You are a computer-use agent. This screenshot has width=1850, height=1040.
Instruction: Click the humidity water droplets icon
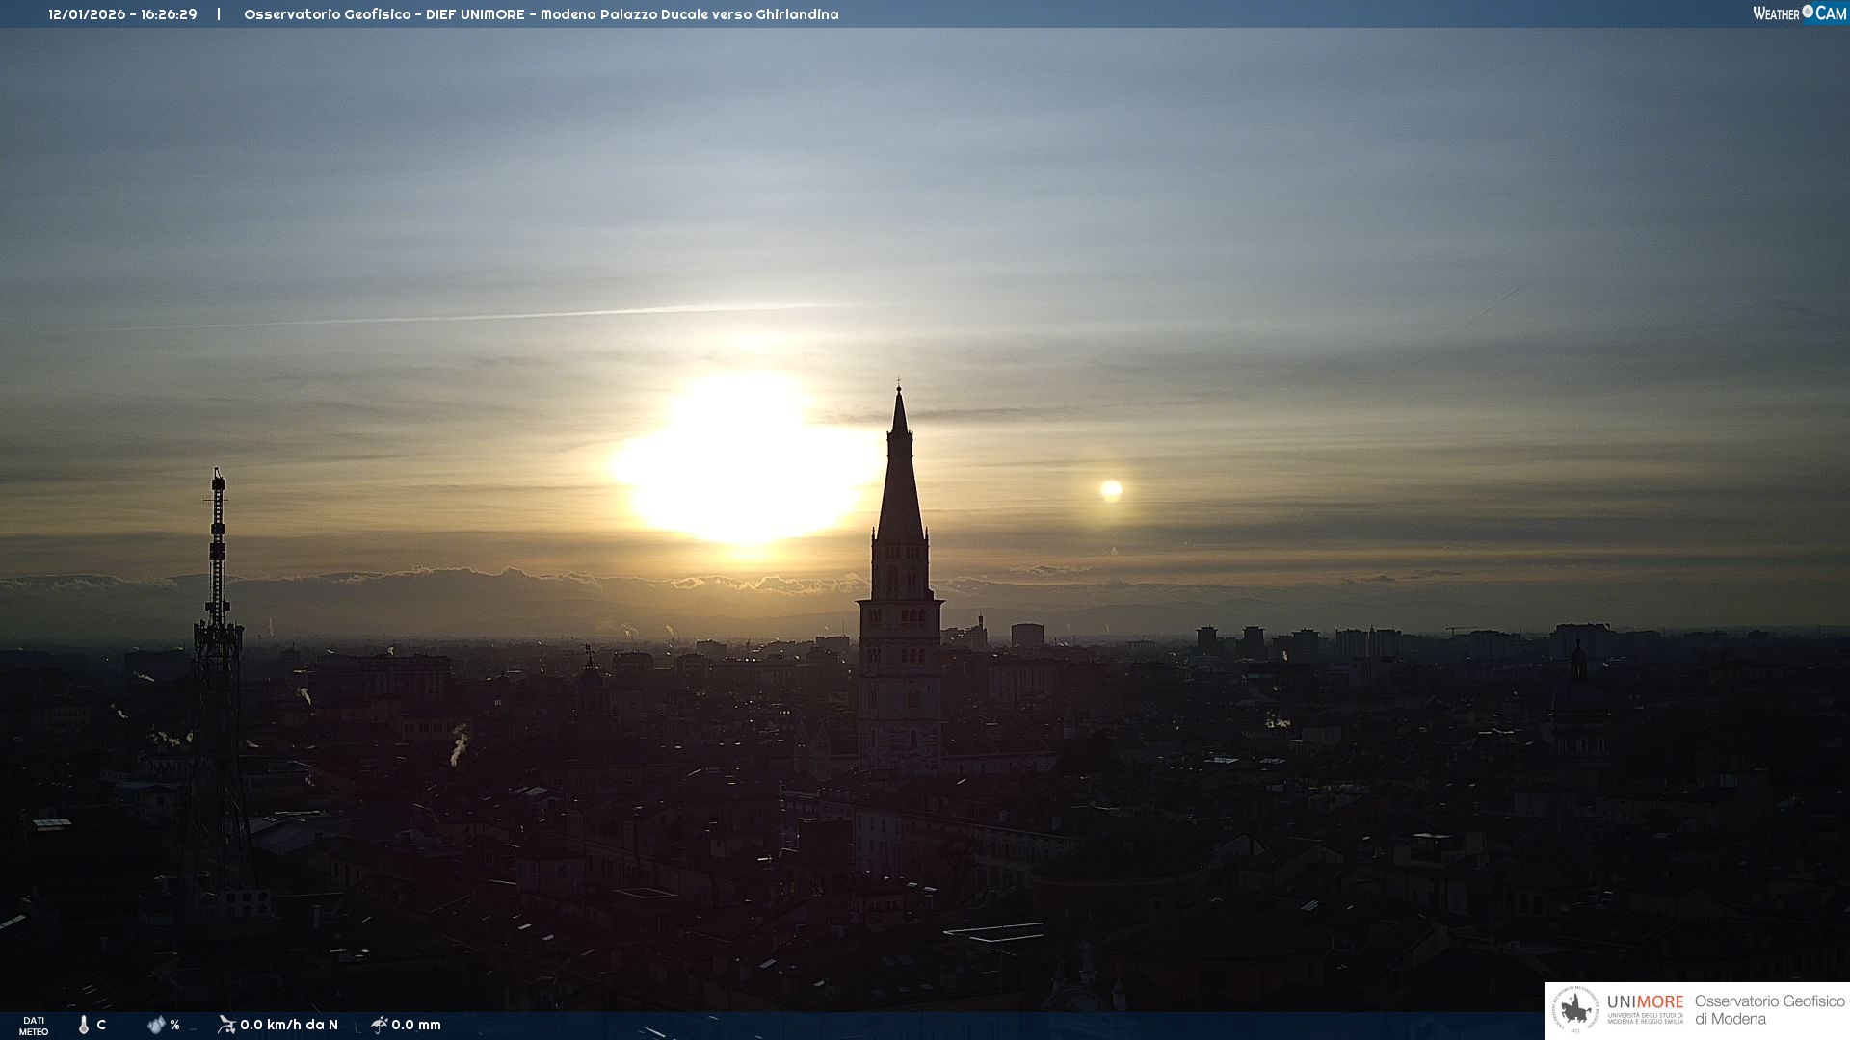[x=156, y=1025]
